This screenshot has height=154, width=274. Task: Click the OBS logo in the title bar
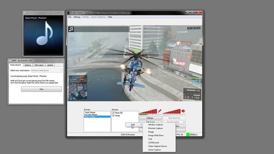click(68, 13)
